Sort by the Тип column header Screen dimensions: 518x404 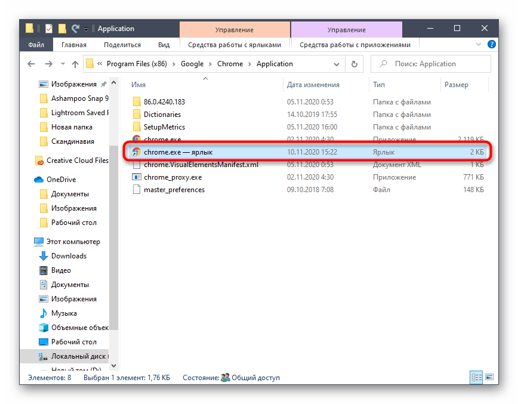point(379,85)
